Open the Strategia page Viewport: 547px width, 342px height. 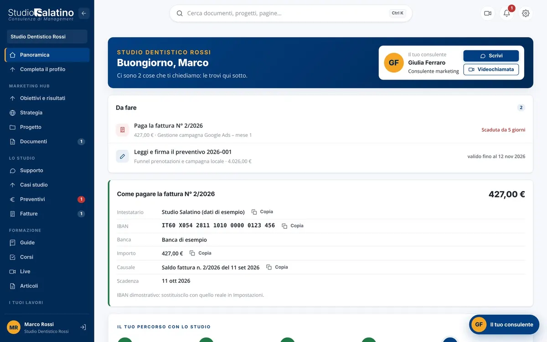[x=47, y=113]
